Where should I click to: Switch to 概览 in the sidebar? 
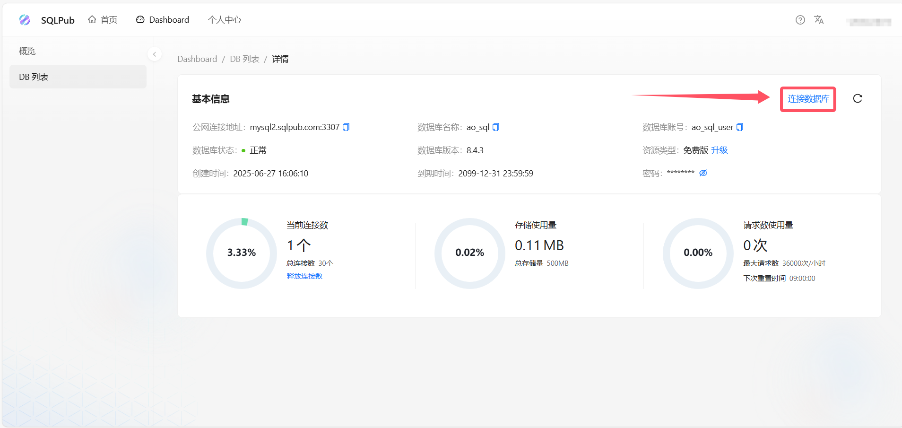pyautogui.click(x=27, y=51)
